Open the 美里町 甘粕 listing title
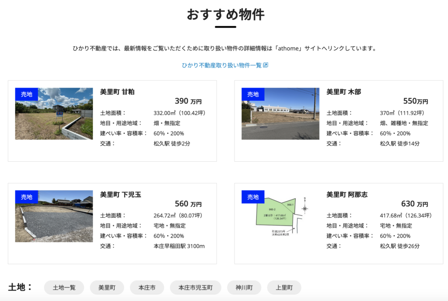Viewport: 448px width, 301px height. pos(117,92)
